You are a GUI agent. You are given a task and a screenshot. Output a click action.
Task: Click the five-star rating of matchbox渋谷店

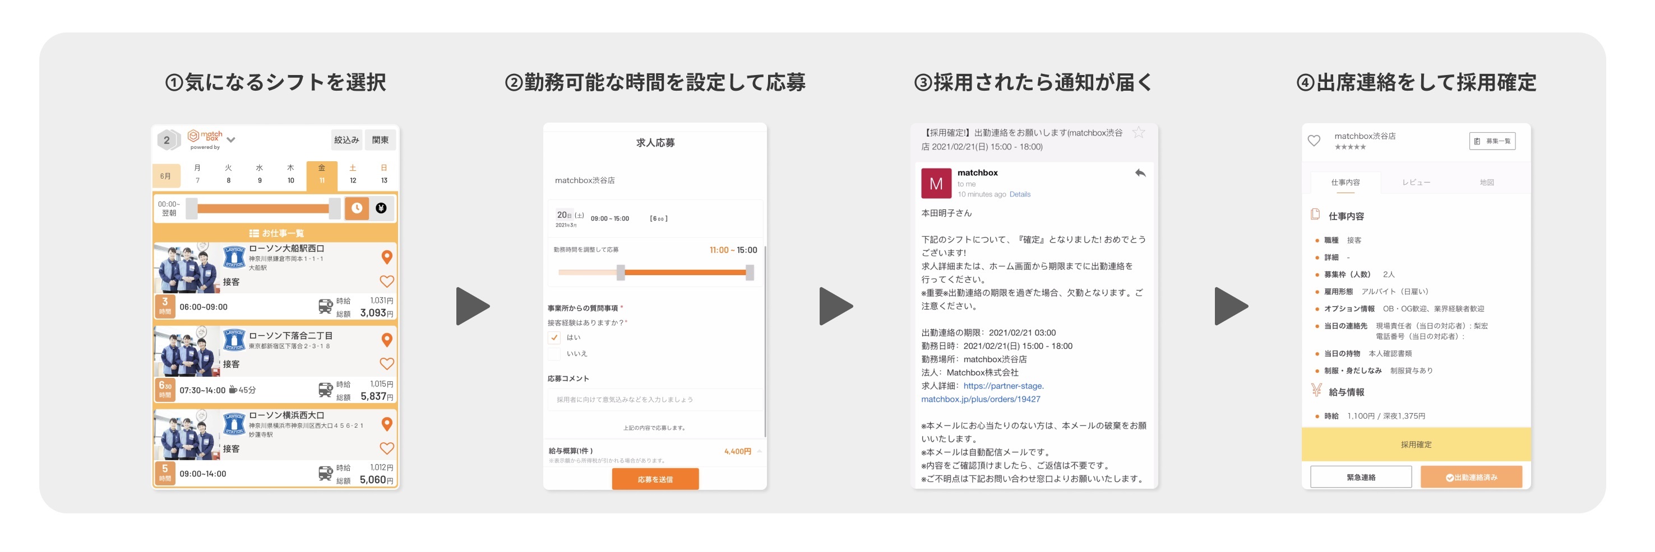[1350, 147]
